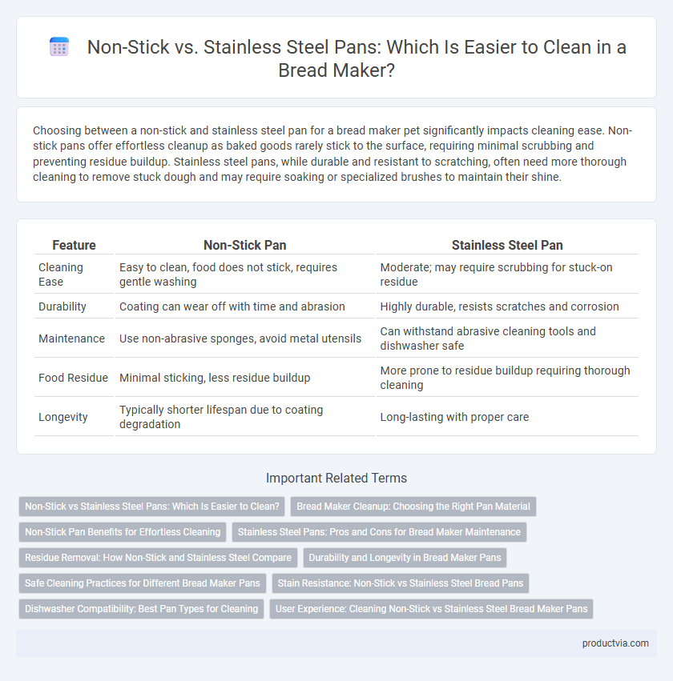Open 'User Experience: Cleaning Non-Stick vs Stainless Steel' tag
This screenshot has height=681, width=673.
(x=431, y=609)
